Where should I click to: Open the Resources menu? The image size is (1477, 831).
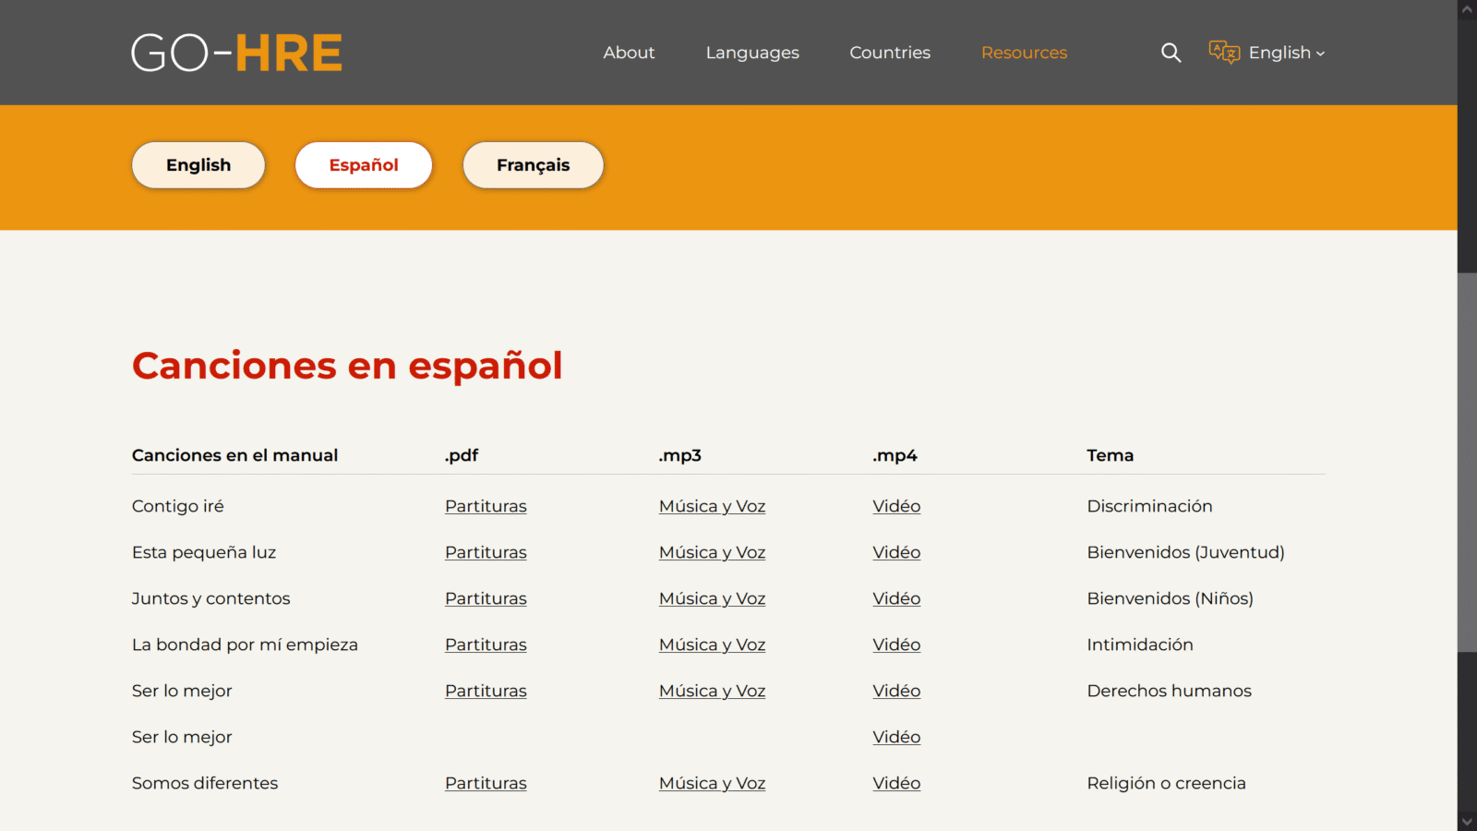(1024, 53)
